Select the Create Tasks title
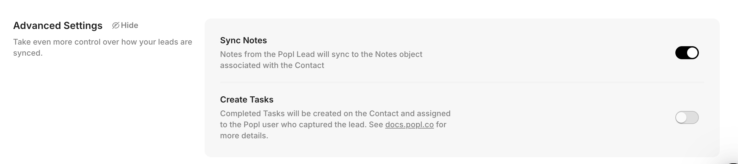738x164 pixels. pyautogui.click(x=247, y=100)
